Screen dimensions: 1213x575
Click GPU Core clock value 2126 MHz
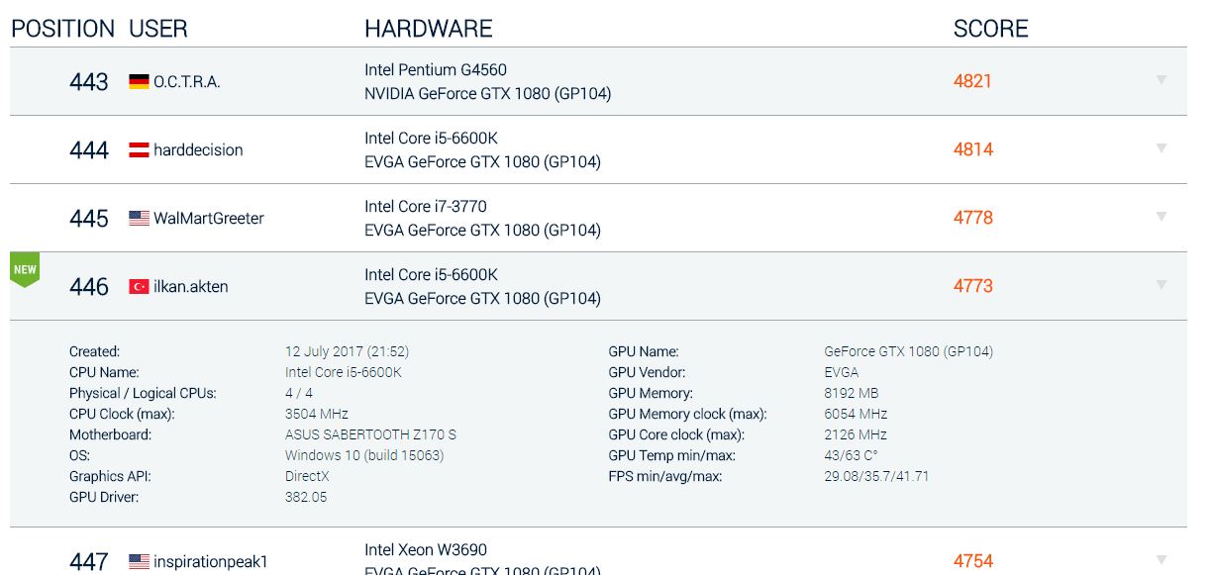point(856,434)
